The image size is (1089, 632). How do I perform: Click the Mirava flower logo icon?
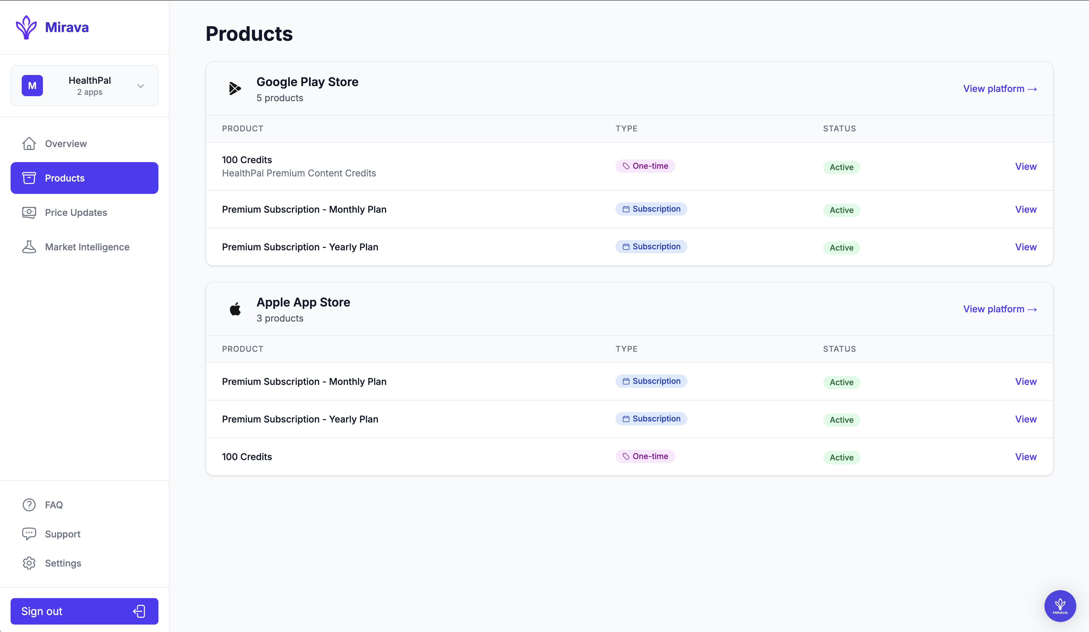pos(26,27)
